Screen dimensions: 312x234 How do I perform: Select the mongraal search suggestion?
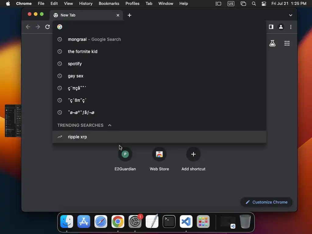(x=159, y=39)
